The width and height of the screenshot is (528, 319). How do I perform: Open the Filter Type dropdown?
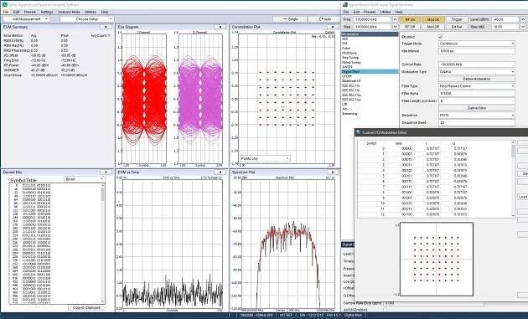477,86
